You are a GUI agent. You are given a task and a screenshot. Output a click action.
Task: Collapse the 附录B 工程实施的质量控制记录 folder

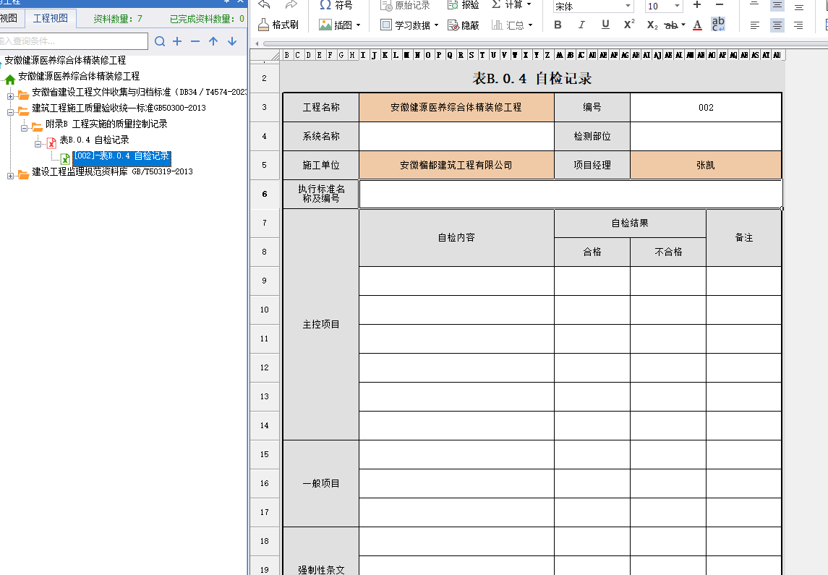tap(24, 127)
